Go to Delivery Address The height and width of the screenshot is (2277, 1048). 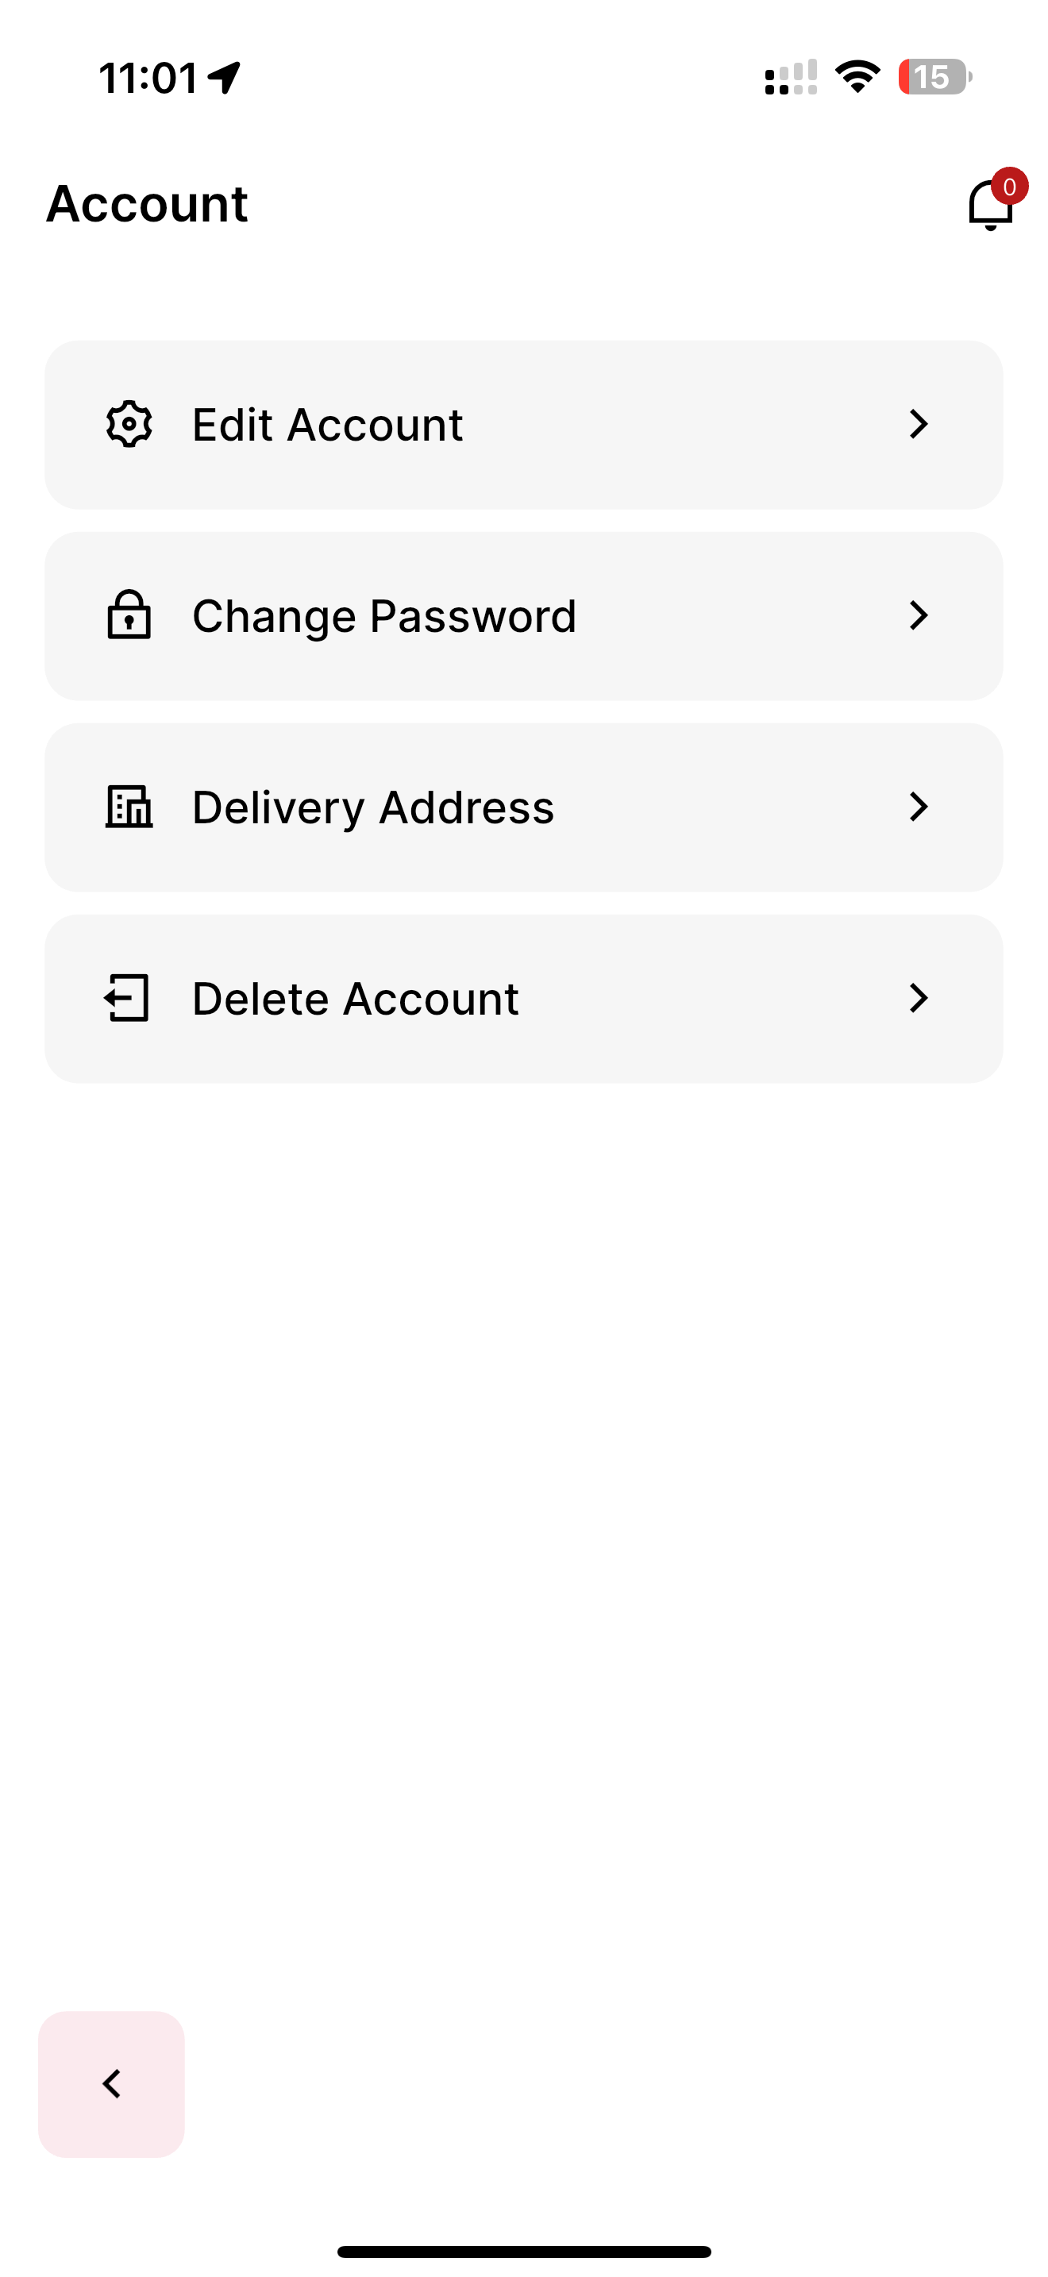coord(524,807)
